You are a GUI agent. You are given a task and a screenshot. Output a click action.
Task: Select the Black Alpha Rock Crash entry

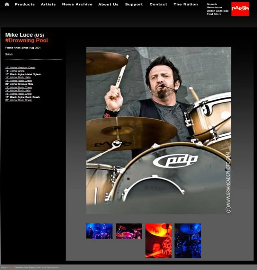click(22, 97)
